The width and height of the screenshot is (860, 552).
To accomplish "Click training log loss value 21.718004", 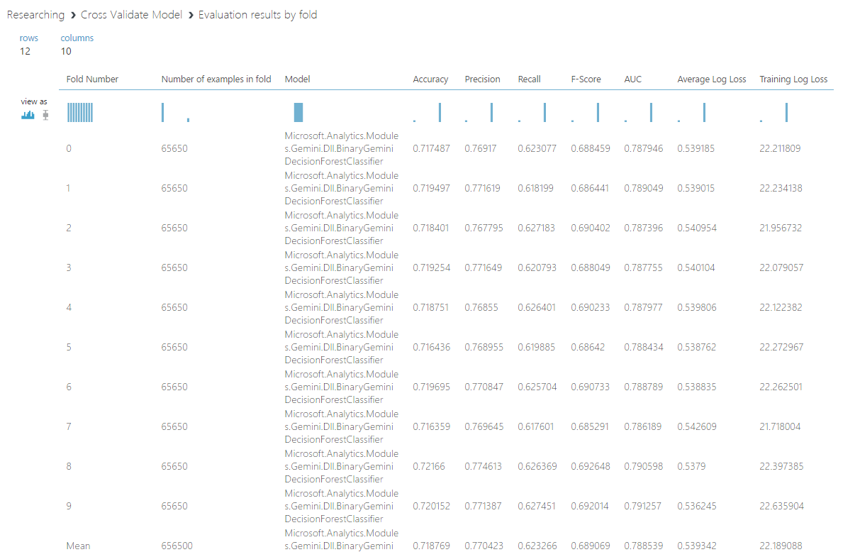I will [781, 426].
